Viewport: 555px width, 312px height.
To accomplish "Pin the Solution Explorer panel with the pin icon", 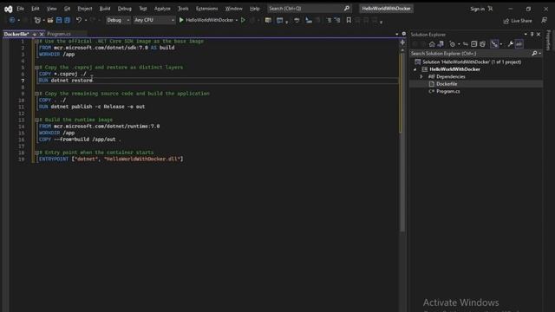I will click(x=532, y=35).
